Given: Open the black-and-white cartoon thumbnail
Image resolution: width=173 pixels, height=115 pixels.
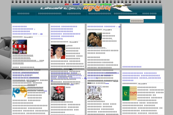Looking at the screenshot, I should pyautogui.click(x=95, y=93).
